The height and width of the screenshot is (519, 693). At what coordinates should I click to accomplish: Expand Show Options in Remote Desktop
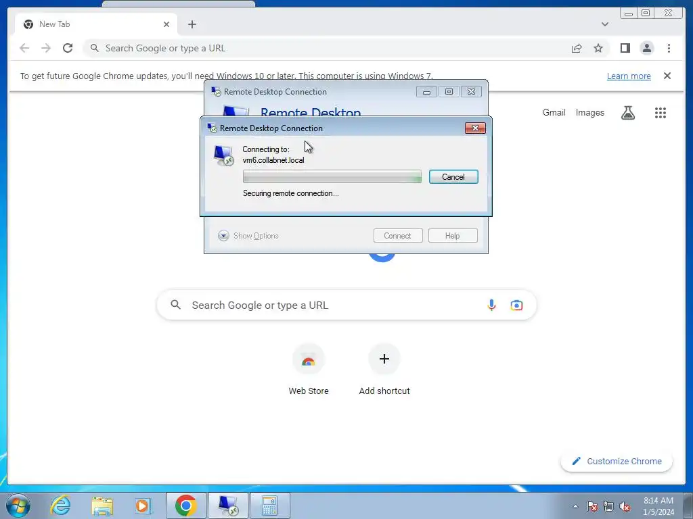point(248,236)
